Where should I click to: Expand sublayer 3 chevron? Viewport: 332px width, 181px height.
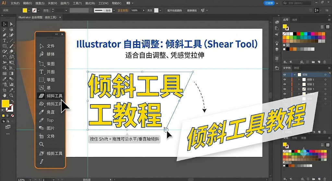point(299,89)
